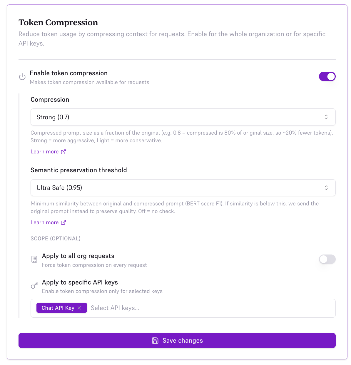Screen dimensions: 351x365
Task: Click the key icon beside Apply to specific API keys
Action: 34,285
